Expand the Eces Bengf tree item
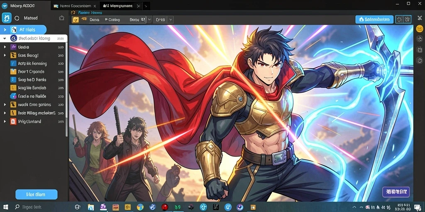 click(x=5, y=55)
